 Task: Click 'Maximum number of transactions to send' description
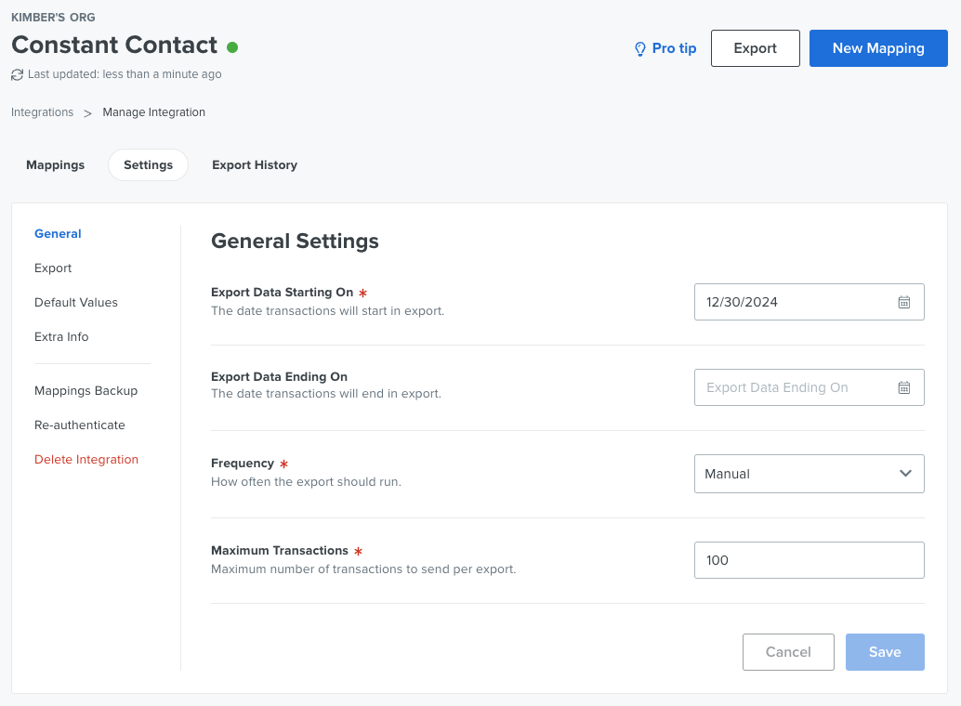coord(363,569)
